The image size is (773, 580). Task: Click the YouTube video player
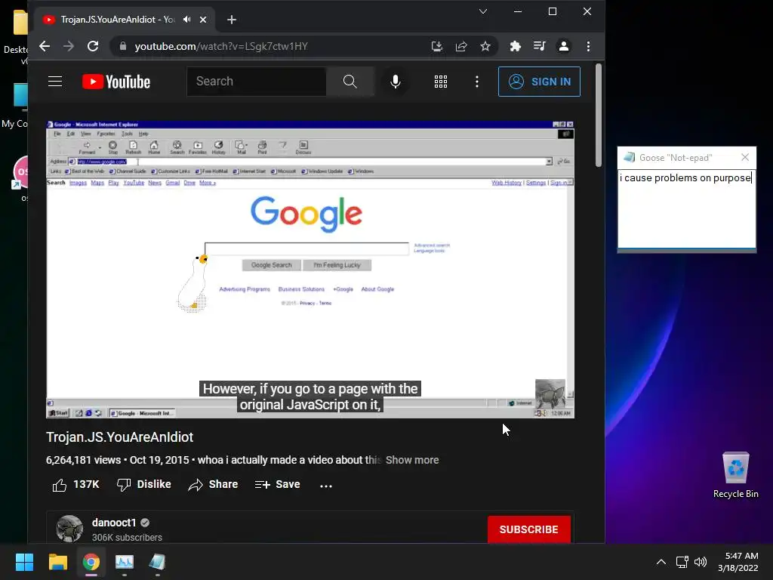pos(310,270)
